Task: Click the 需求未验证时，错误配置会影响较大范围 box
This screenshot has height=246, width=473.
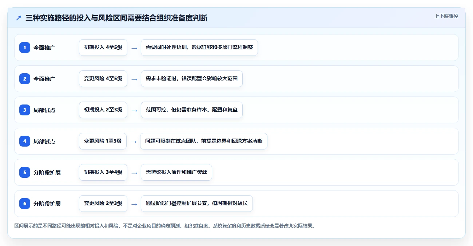Action: click(192, 79)
